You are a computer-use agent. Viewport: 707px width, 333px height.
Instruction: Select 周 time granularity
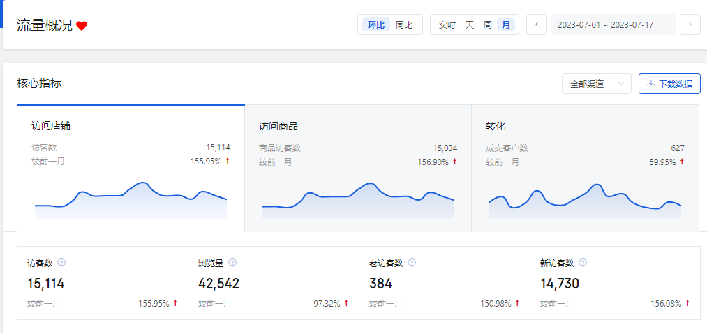488,24
